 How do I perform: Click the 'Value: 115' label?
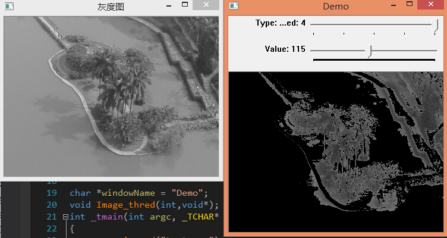coord(285,49)
